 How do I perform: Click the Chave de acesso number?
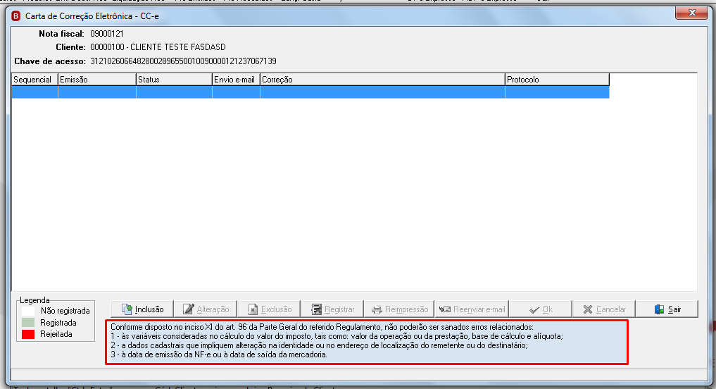point(183,61)
